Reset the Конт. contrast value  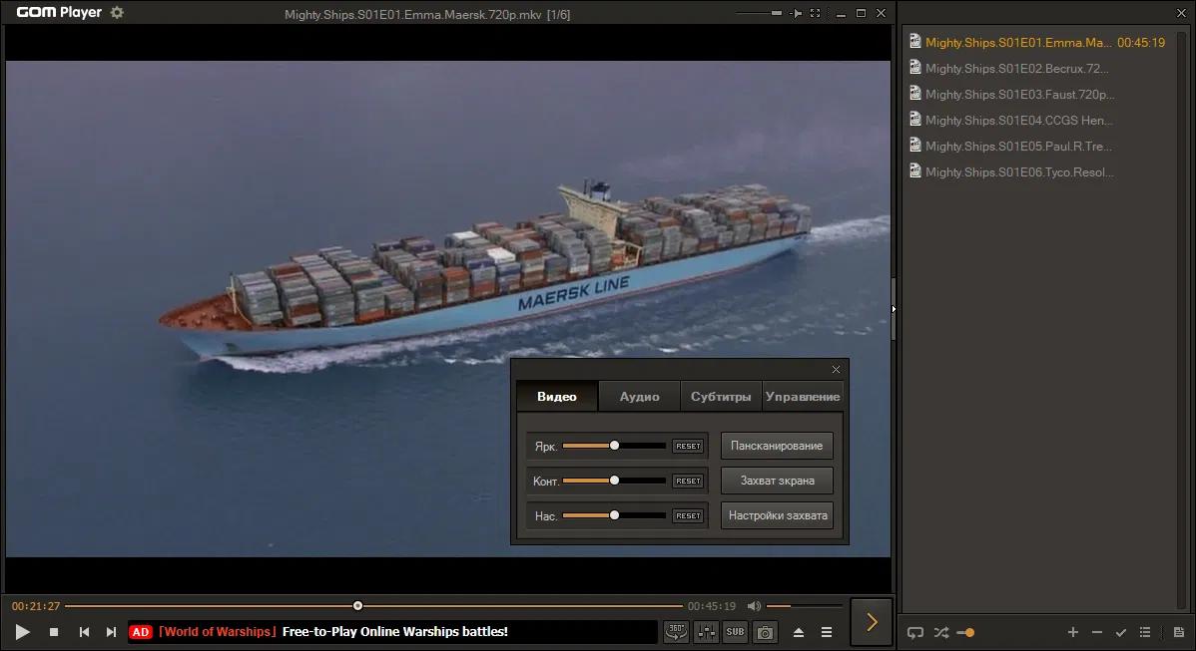pyautogui.click(x=688, y=482)
